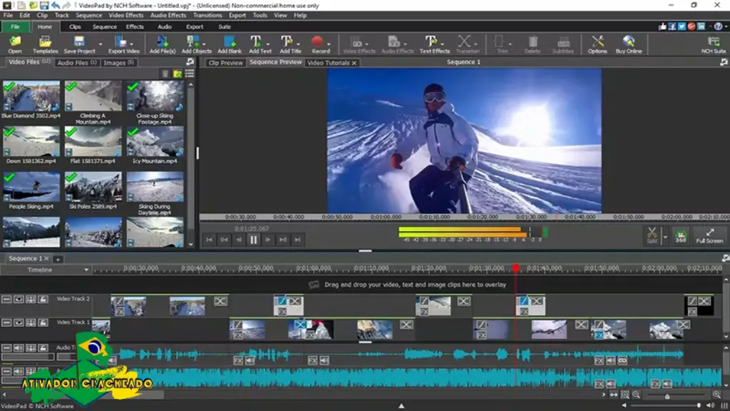Close the Video Tutorials tab
Screen dimensions: 730x411
(x=354, y=63)
